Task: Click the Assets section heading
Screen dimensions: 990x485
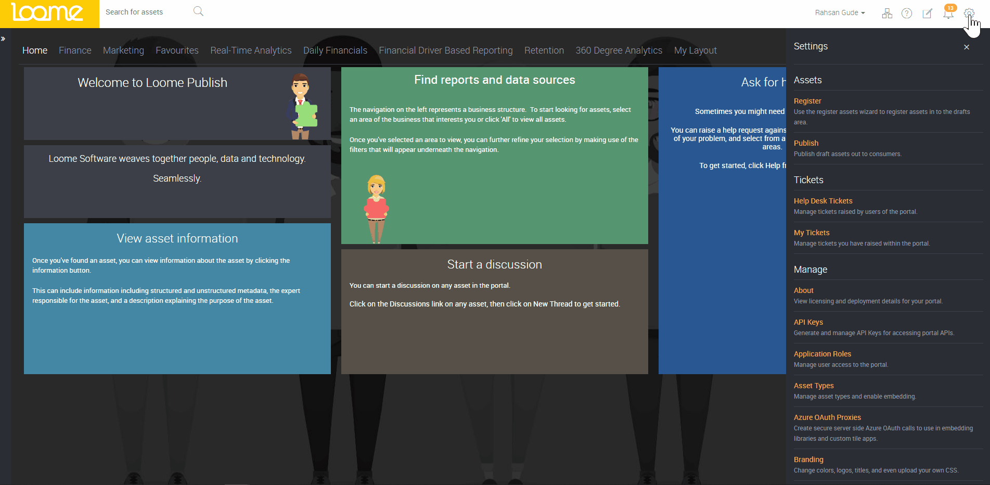Action: click(x=808, y=80)
